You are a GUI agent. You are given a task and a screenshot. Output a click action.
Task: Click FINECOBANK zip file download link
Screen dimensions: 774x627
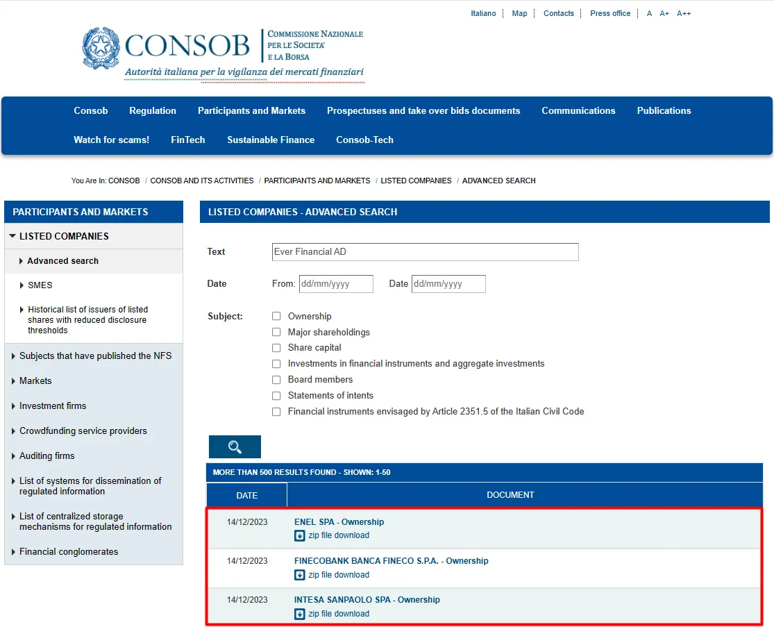[339, 575]
